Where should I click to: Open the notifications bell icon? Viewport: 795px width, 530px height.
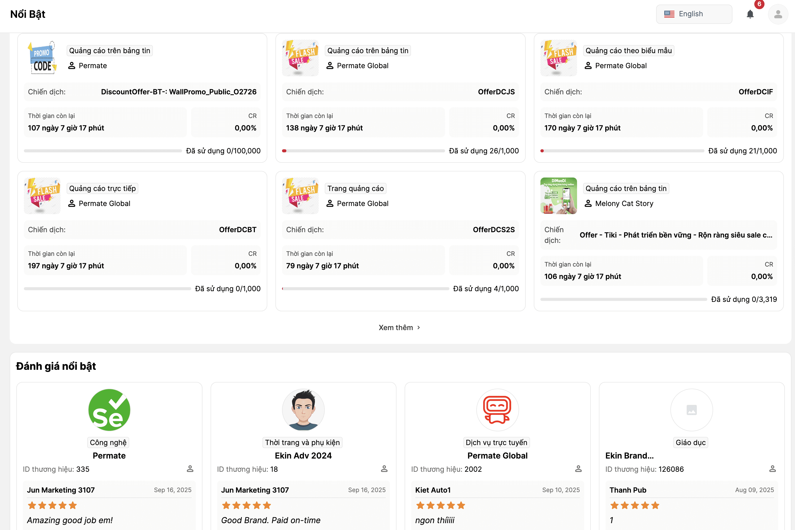(750, 14)
